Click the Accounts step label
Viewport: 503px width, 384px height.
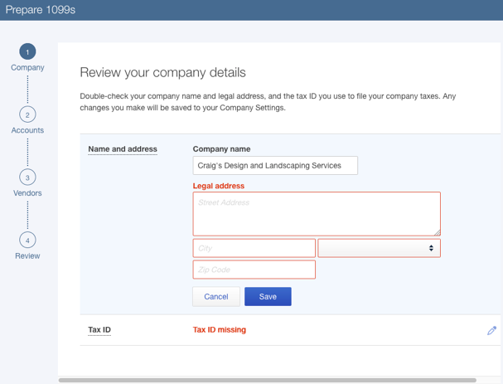pos(27,130)
